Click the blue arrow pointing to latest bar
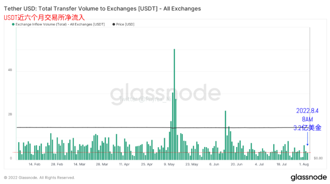The image size is (330, 184). coord(307,138)
